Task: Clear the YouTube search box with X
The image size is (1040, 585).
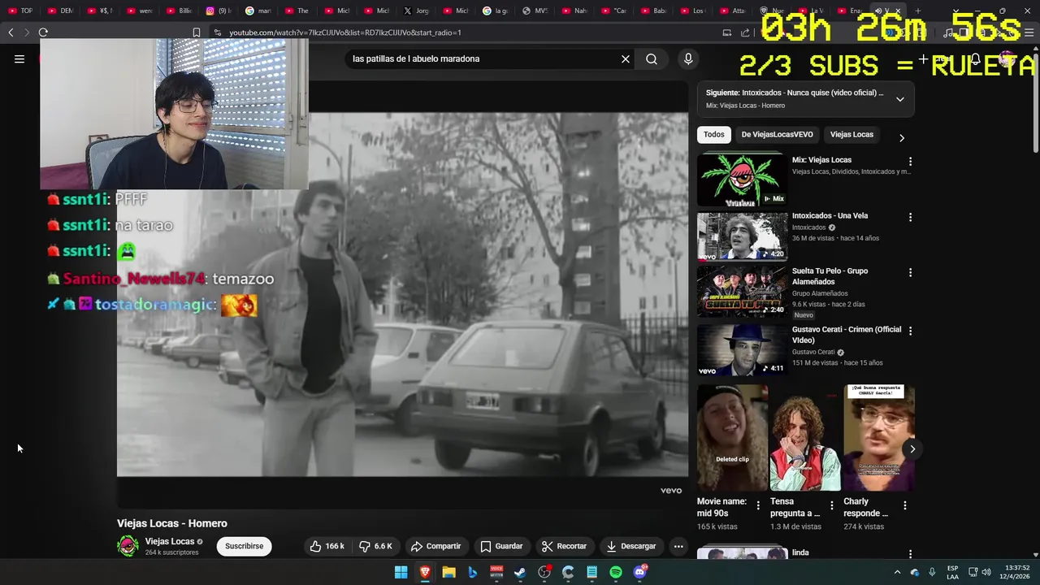Action: [626, 58]
